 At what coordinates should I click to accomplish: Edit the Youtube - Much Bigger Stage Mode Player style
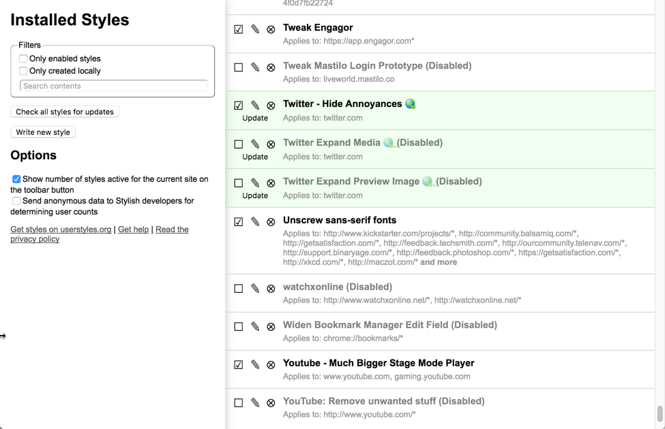pos(254,364)
